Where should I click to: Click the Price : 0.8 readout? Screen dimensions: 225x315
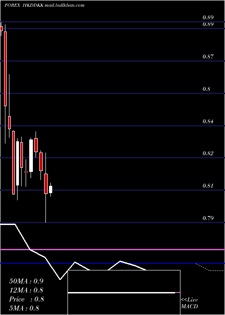coord(26,299)
